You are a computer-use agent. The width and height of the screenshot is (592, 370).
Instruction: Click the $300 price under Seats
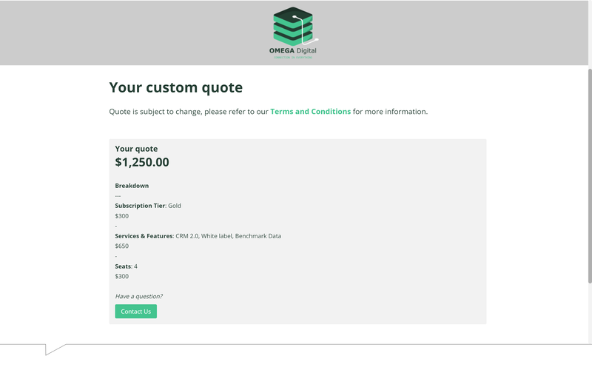tap(121, 277)
